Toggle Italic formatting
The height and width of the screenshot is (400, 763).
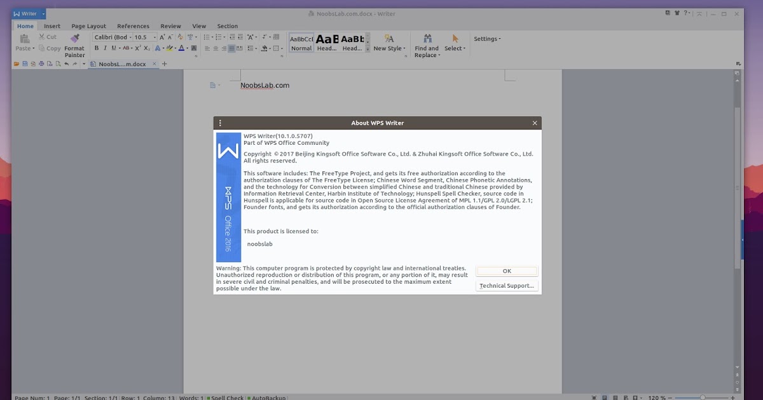[x=105, y=48]
